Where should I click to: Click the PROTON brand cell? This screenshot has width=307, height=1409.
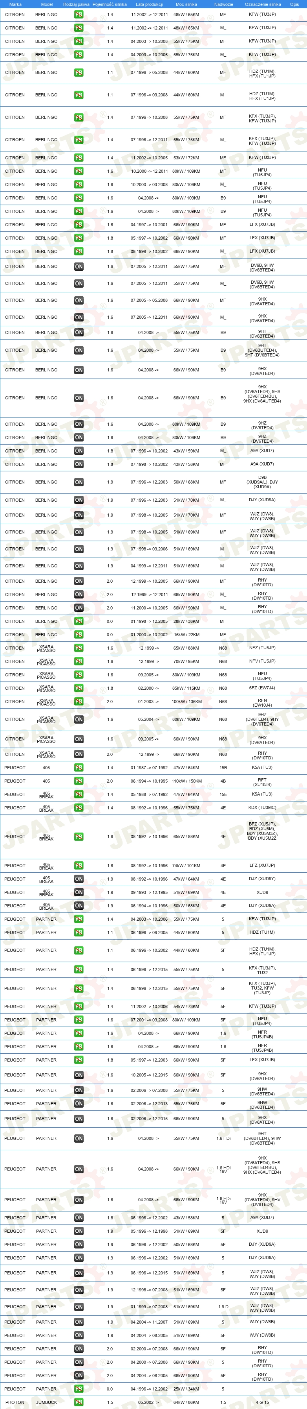pos(15,1402)
